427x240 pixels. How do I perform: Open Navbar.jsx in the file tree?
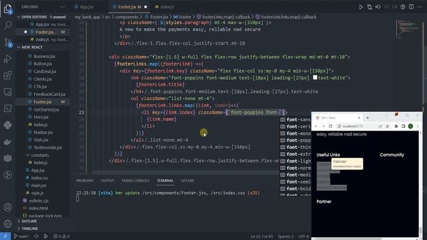[x=43, y=132]
